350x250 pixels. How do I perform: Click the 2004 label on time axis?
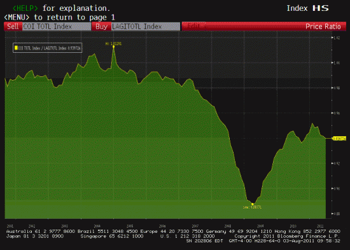pos(97,226)
